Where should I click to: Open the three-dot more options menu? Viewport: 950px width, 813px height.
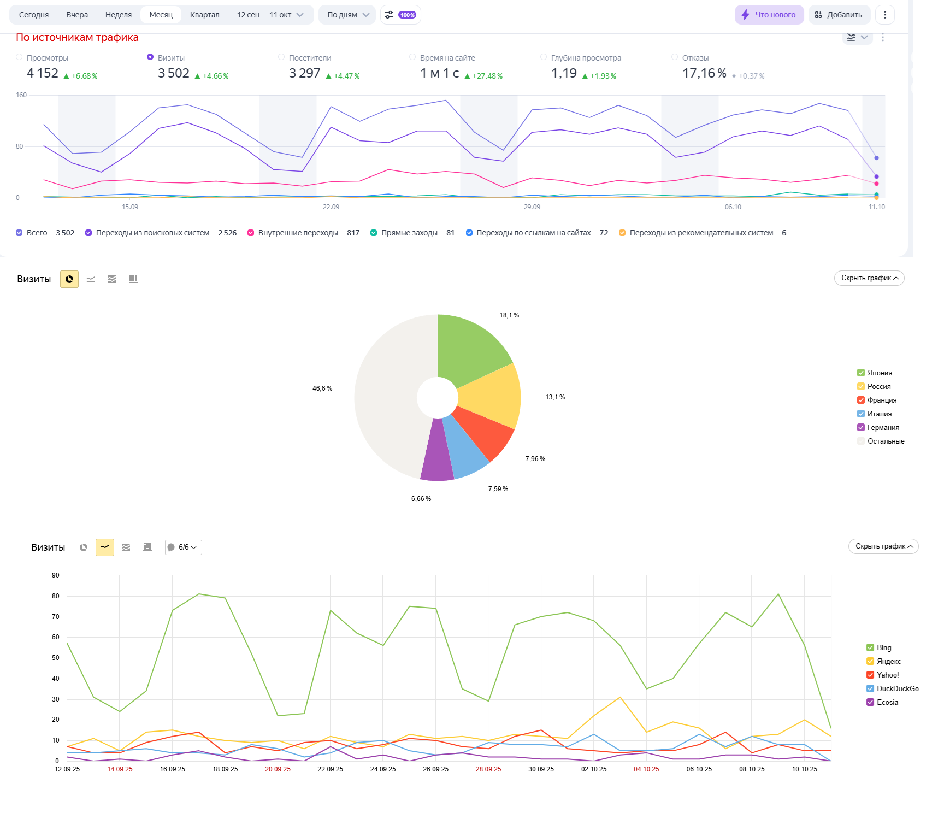coord(885,15)
